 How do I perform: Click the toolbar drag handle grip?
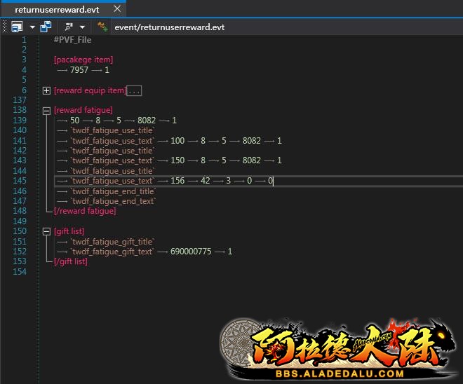(x=4, y=27)
